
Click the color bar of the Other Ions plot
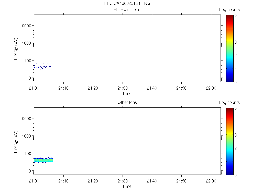230,141
